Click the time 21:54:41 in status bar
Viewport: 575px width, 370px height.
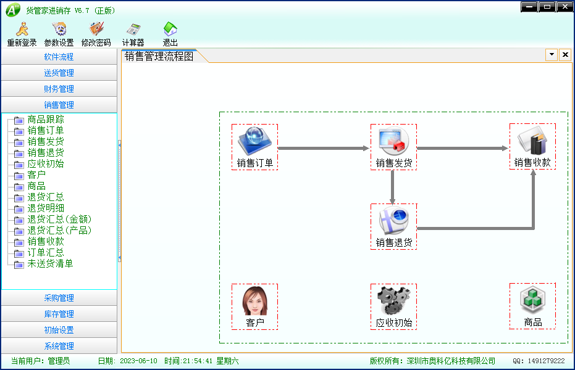198,361
